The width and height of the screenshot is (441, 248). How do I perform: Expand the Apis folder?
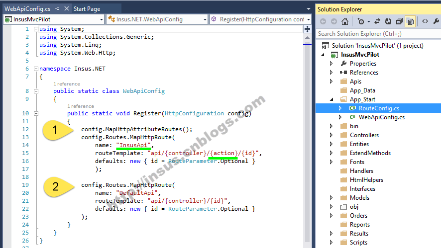pos(331,82)
